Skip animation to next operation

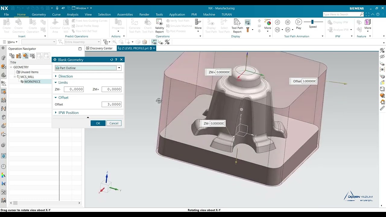tap(288, 30)
